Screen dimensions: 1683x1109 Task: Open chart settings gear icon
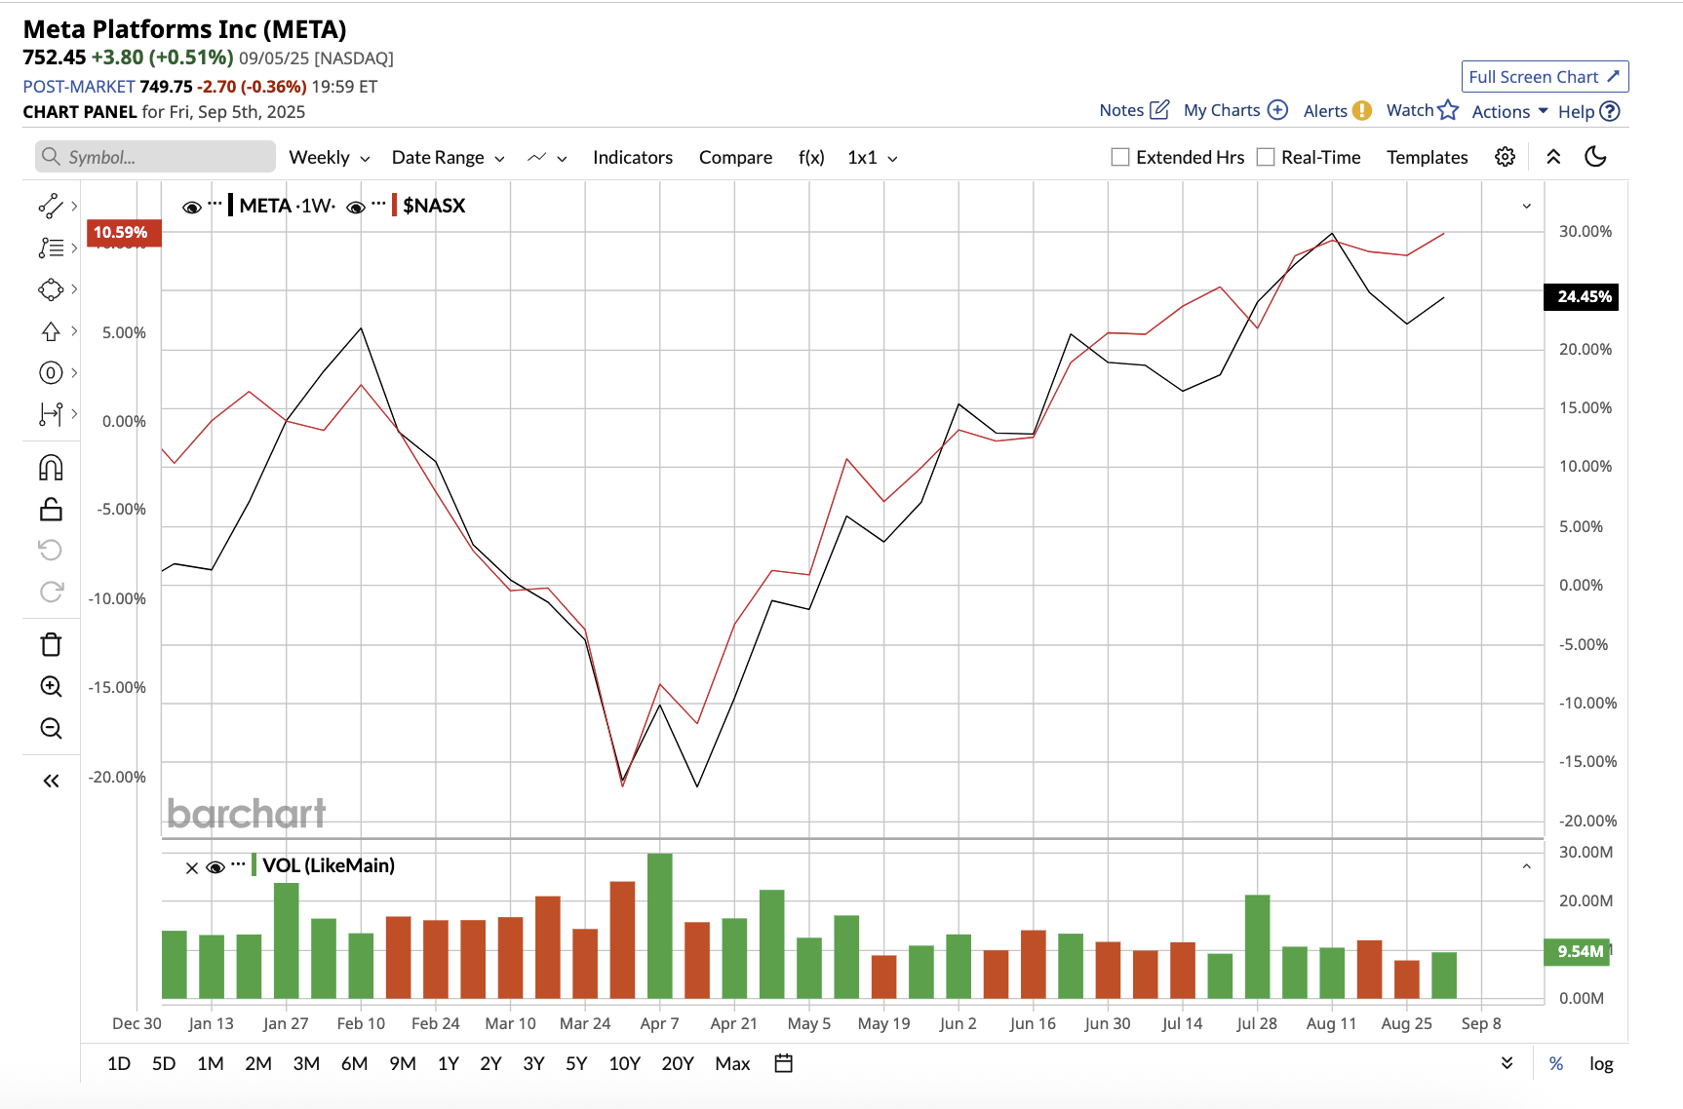[x=1505, y=157]
